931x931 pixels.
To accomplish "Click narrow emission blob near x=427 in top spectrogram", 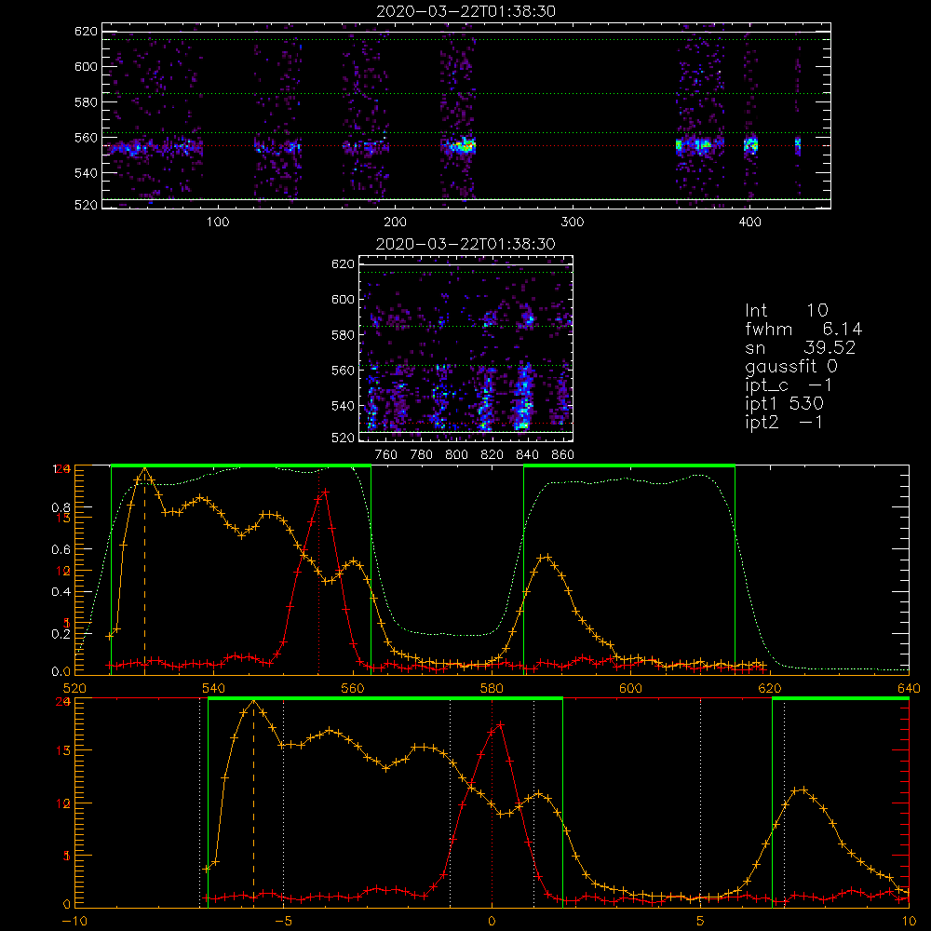I will coord(798,145).
